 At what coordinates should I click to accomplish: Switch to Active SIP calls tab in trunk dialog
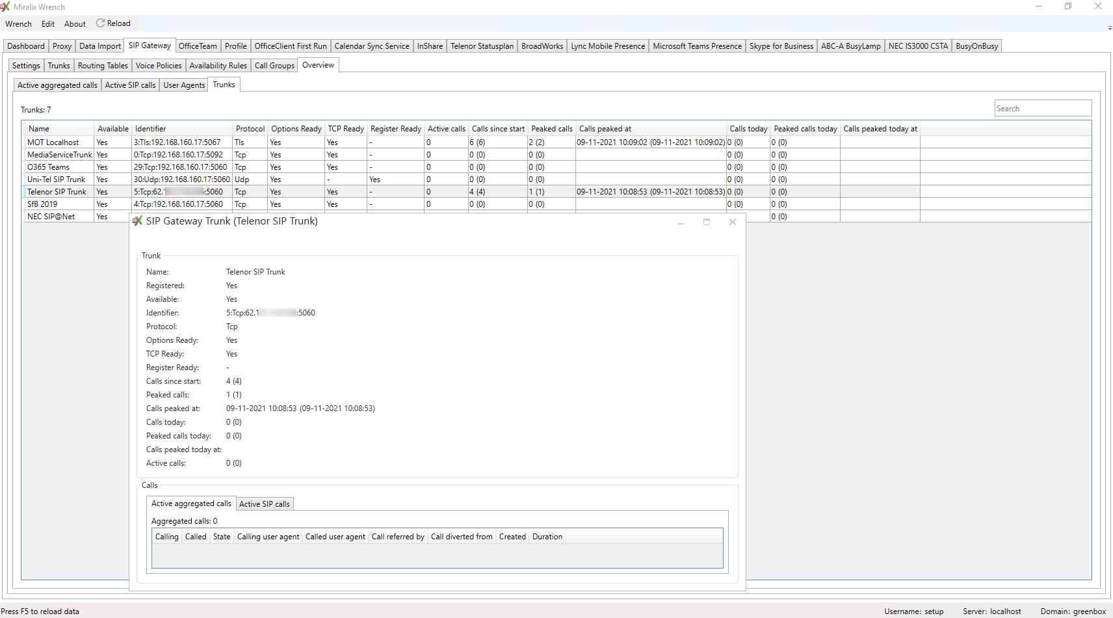pyautogui.click(x=265, y=504)
